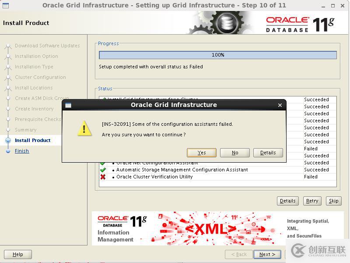Viewport: 350px width, 263px height.
Task: Go to the Next step
Action: coord(267,254)
